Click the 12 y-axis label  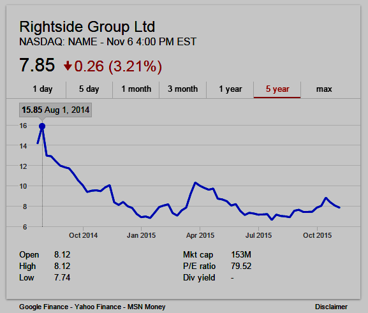pyautogui.click(x=23, y=166)
